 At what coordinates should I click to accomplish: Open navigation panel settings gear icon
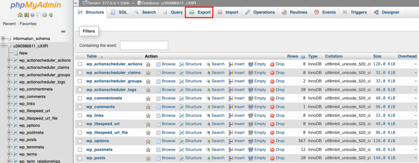(44, 15)
